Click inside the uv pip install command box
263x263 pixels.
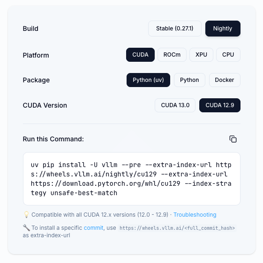point(132,179)
